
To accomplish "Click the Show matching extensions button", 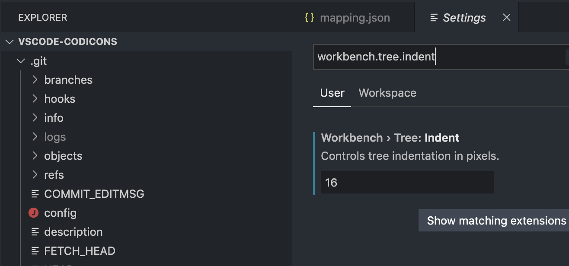I will coord(495,220).
